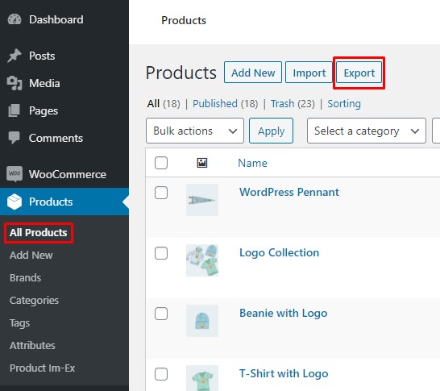Screen dimensions: 440x391
Task: Click the Export button
Action: [x=359, y=73]
